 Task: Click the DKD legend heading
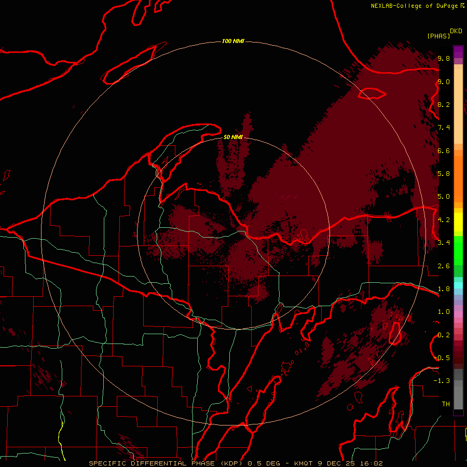[x=456, y=31]
